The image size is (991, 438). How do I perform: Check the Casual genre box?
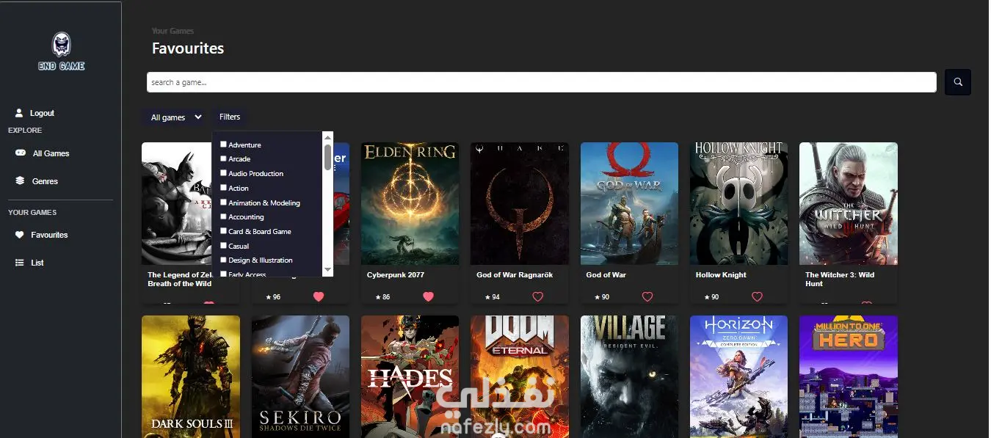(223, 246)
